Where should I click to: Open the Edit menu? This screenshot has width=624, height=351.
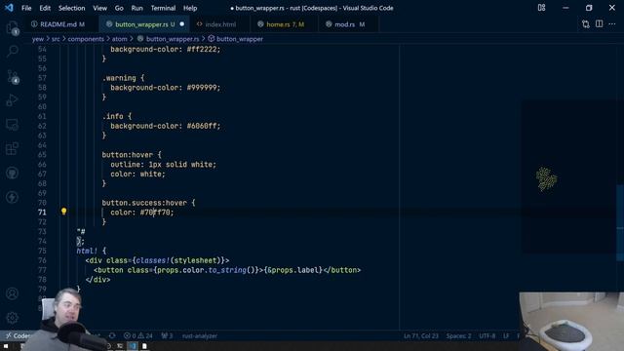click(45, 8)
